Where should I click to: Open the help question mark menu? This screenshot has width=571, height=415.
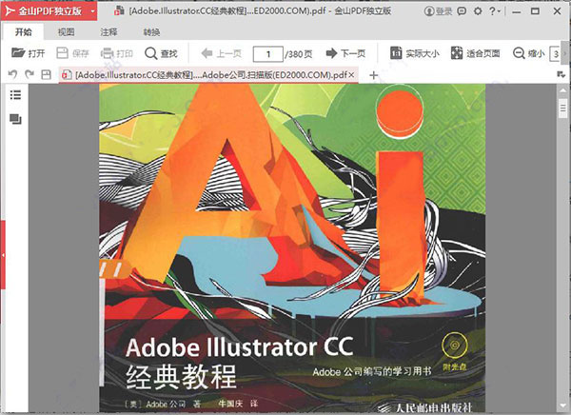[494, 11]
